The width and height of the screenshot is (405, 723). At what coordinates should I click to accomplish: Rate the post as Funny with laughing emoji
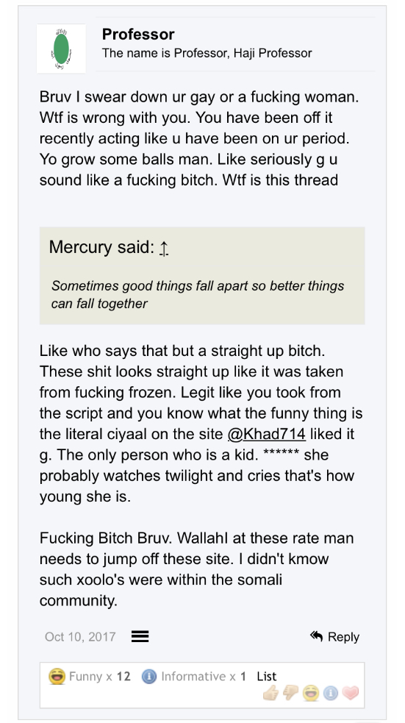tap(311, 693)
